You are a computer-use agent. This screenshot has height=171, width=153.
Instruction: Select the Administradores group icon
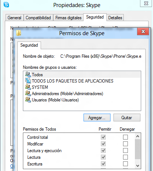[28, 93]
